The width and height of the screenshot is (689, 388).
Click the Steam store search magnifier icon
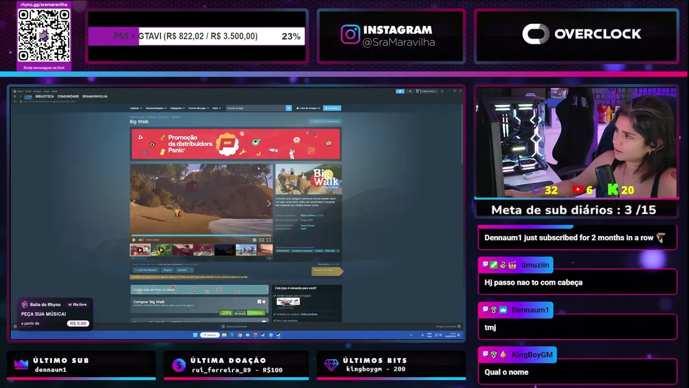point(289,108)
